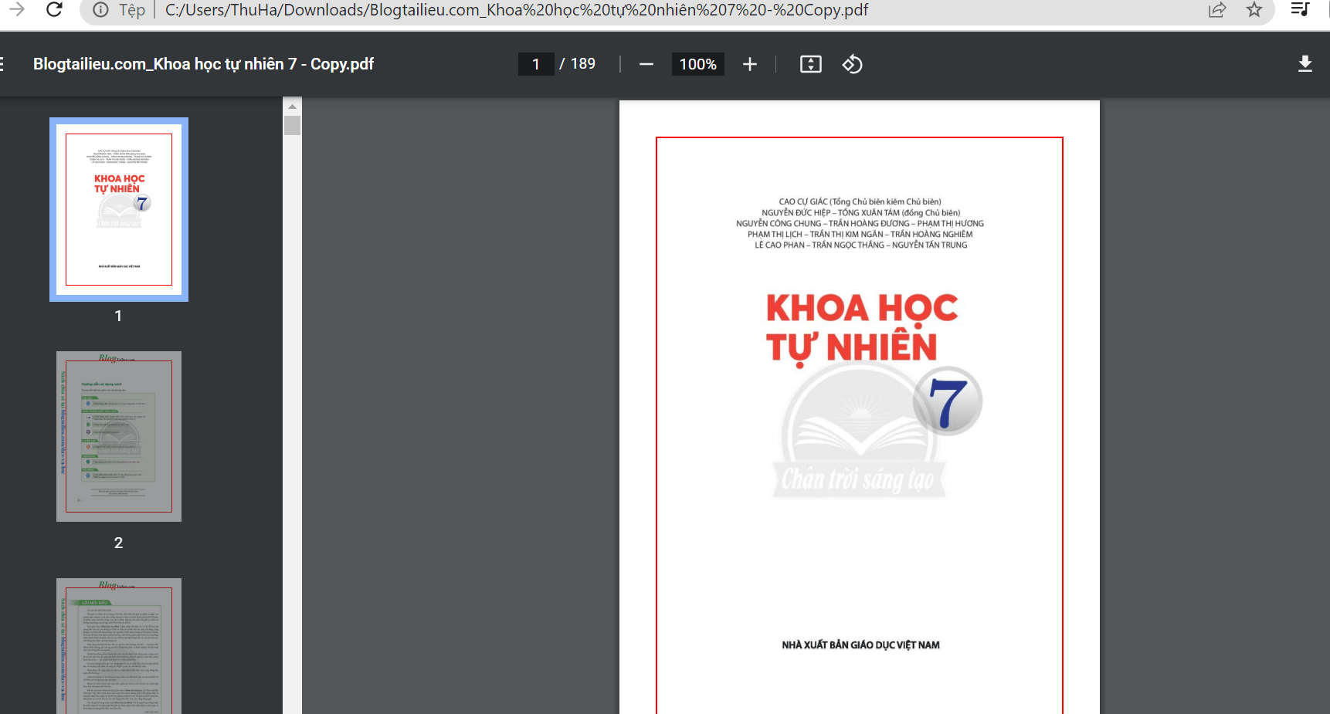Click the sidebar scrollbar up arrow
The image size is (1330, 714).
292,107
